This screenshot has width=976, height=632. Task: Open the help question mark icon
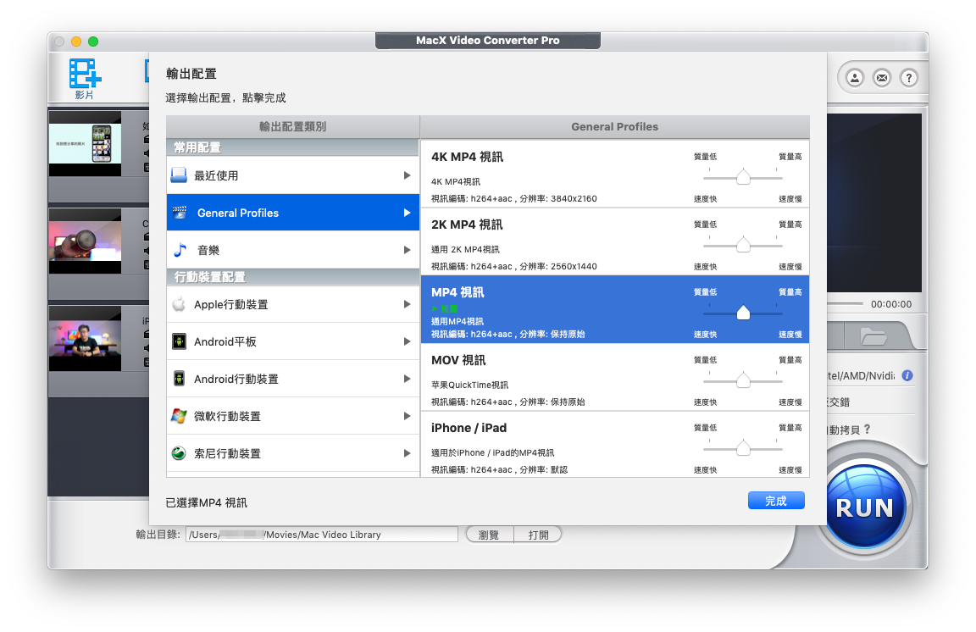pyautogui.click(x=908, y=77)
